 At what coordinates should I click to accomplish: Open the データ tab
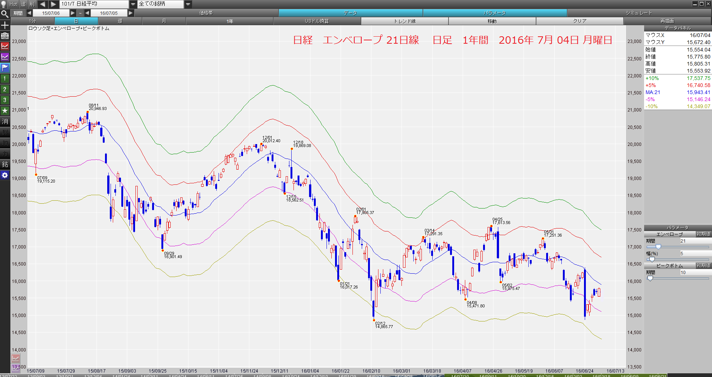tap(350, 13)
